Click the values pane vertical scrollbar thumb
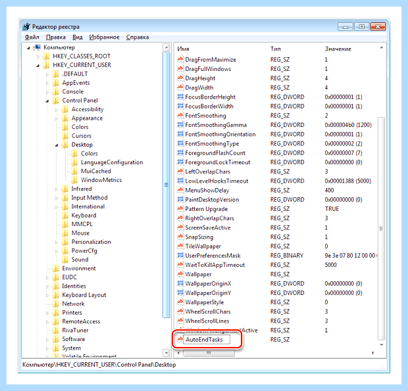408x391 pixels. coord(381,229)
